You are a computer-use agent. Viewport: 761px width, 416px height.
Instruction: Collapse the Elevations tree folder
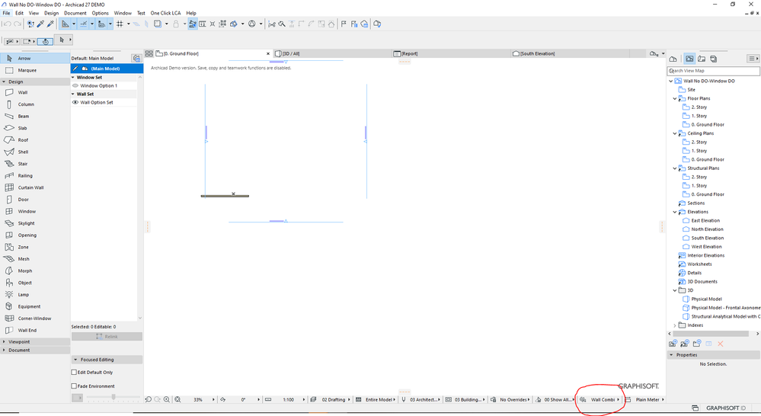(675, 212)
